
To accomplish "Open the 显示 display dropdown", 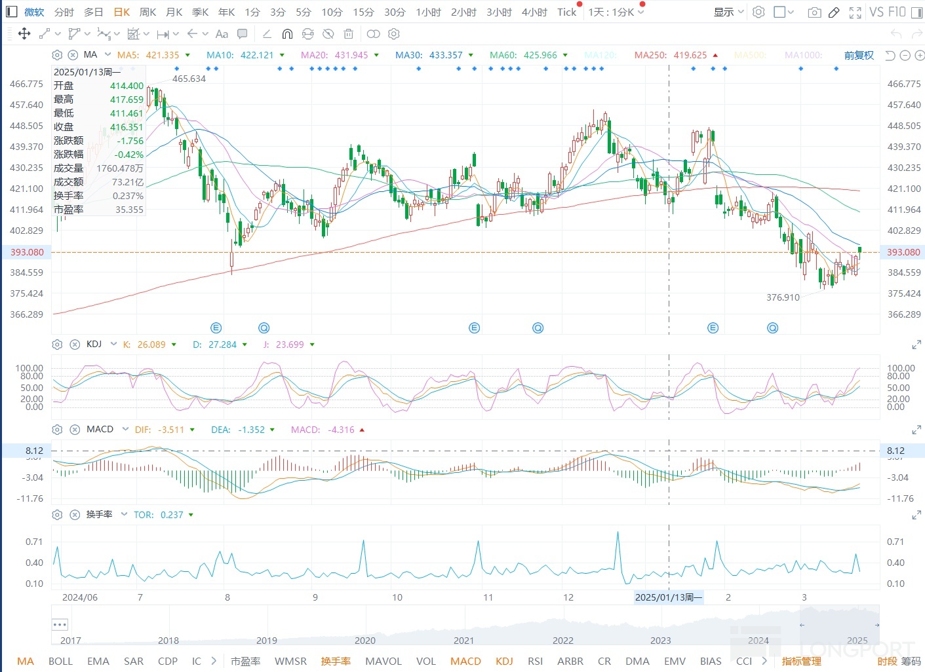I will click(x=728, y=12).
